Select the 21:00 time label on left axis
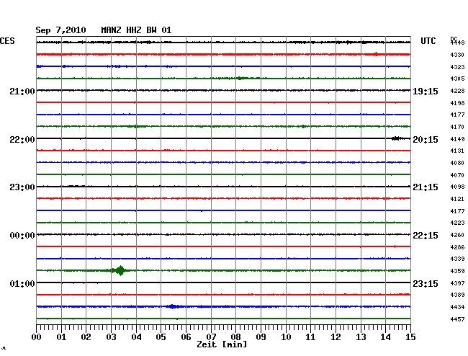 22,91
